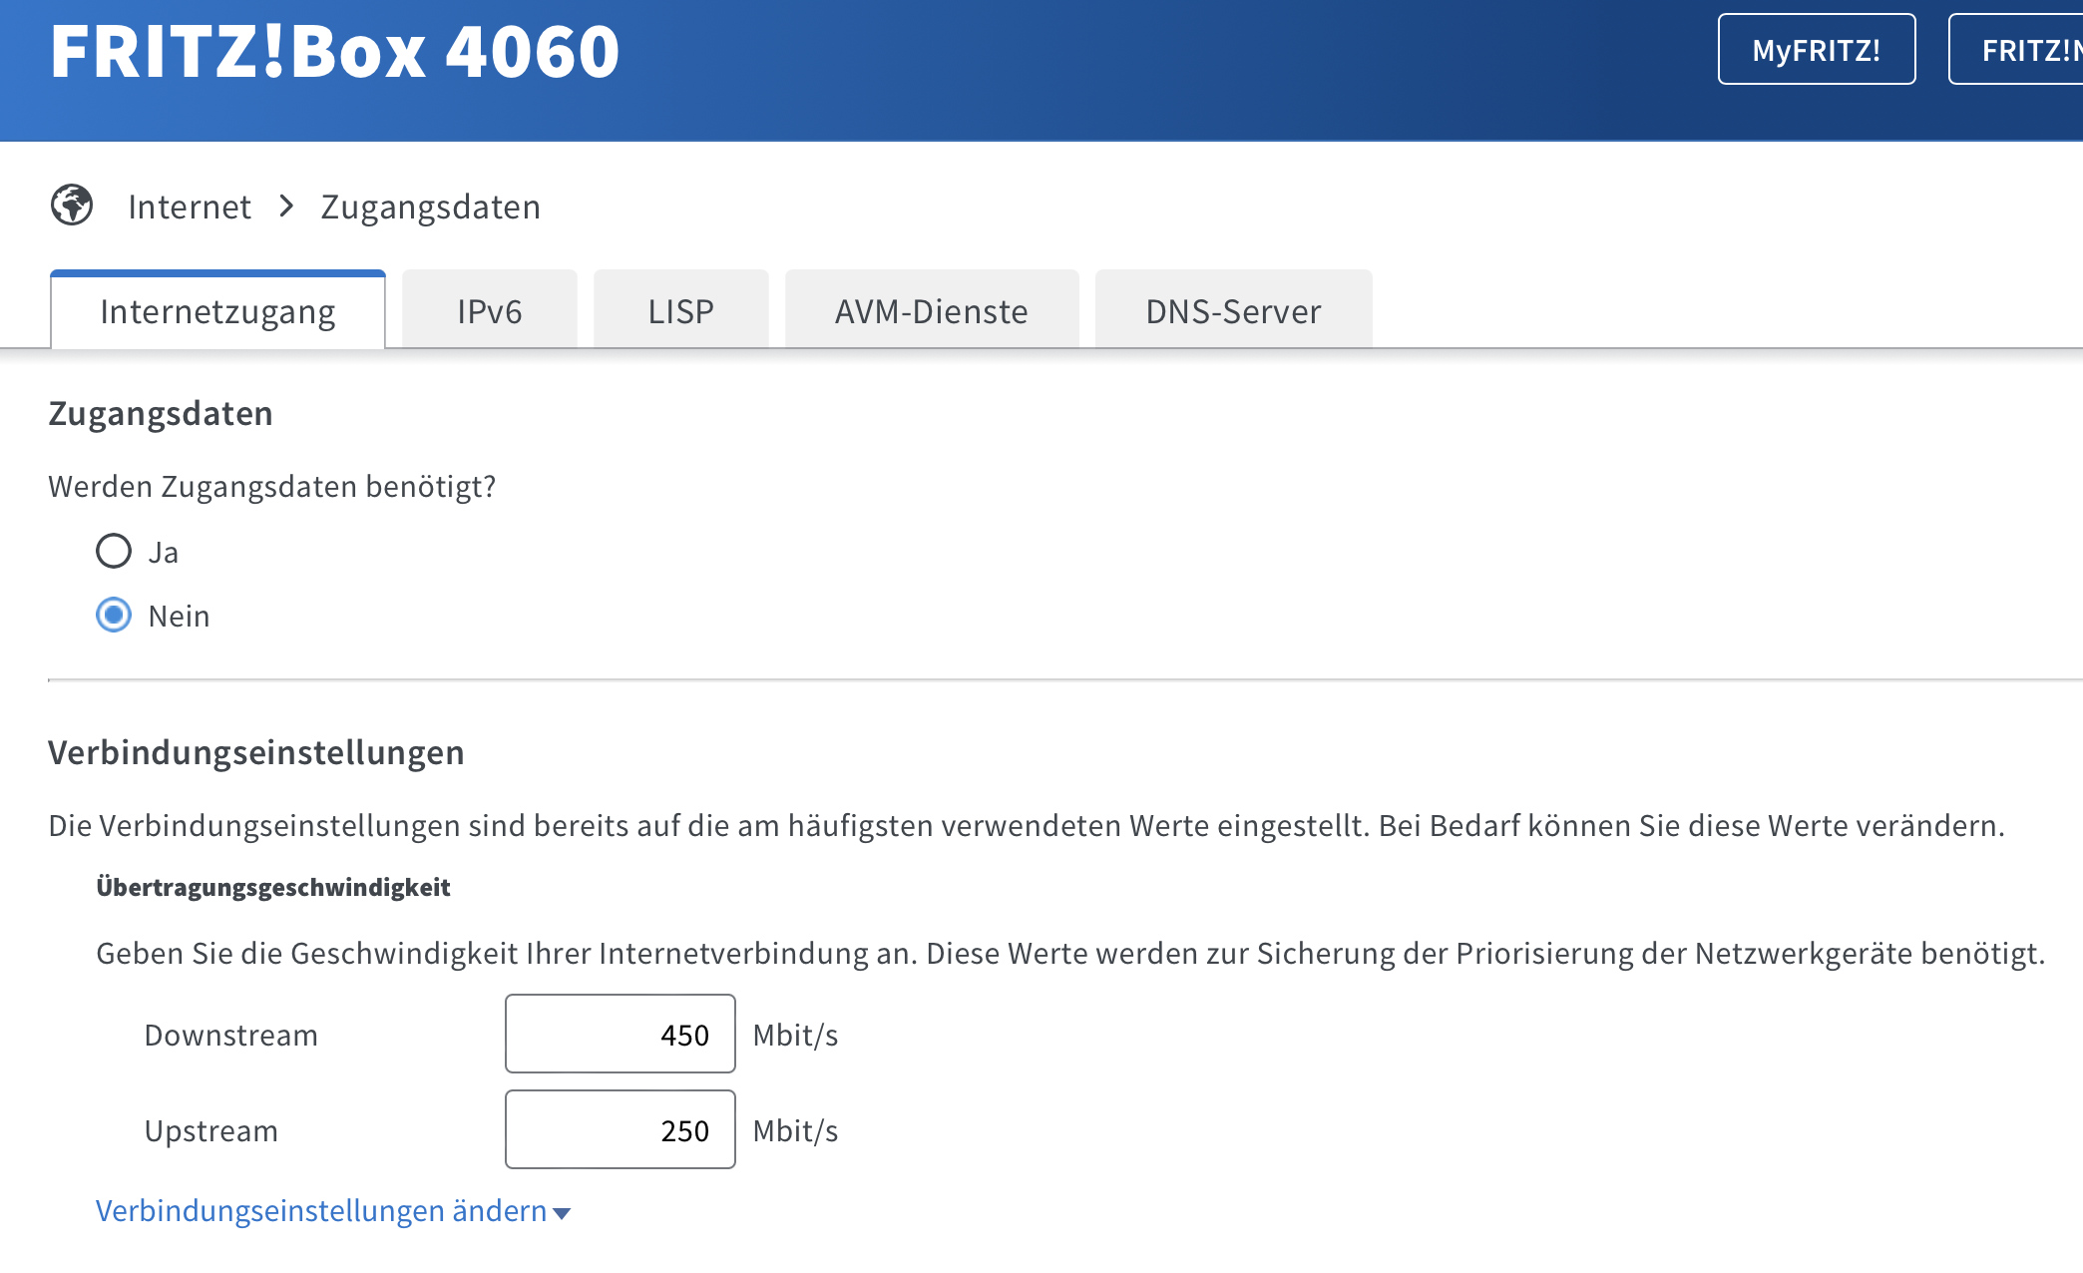Select the Ja radio button

[114, 551]
